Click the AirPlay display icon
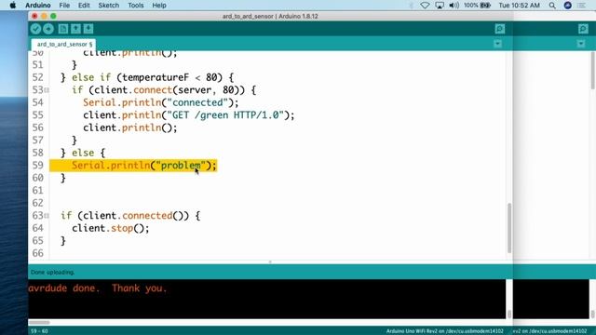 tap(440, 6)
